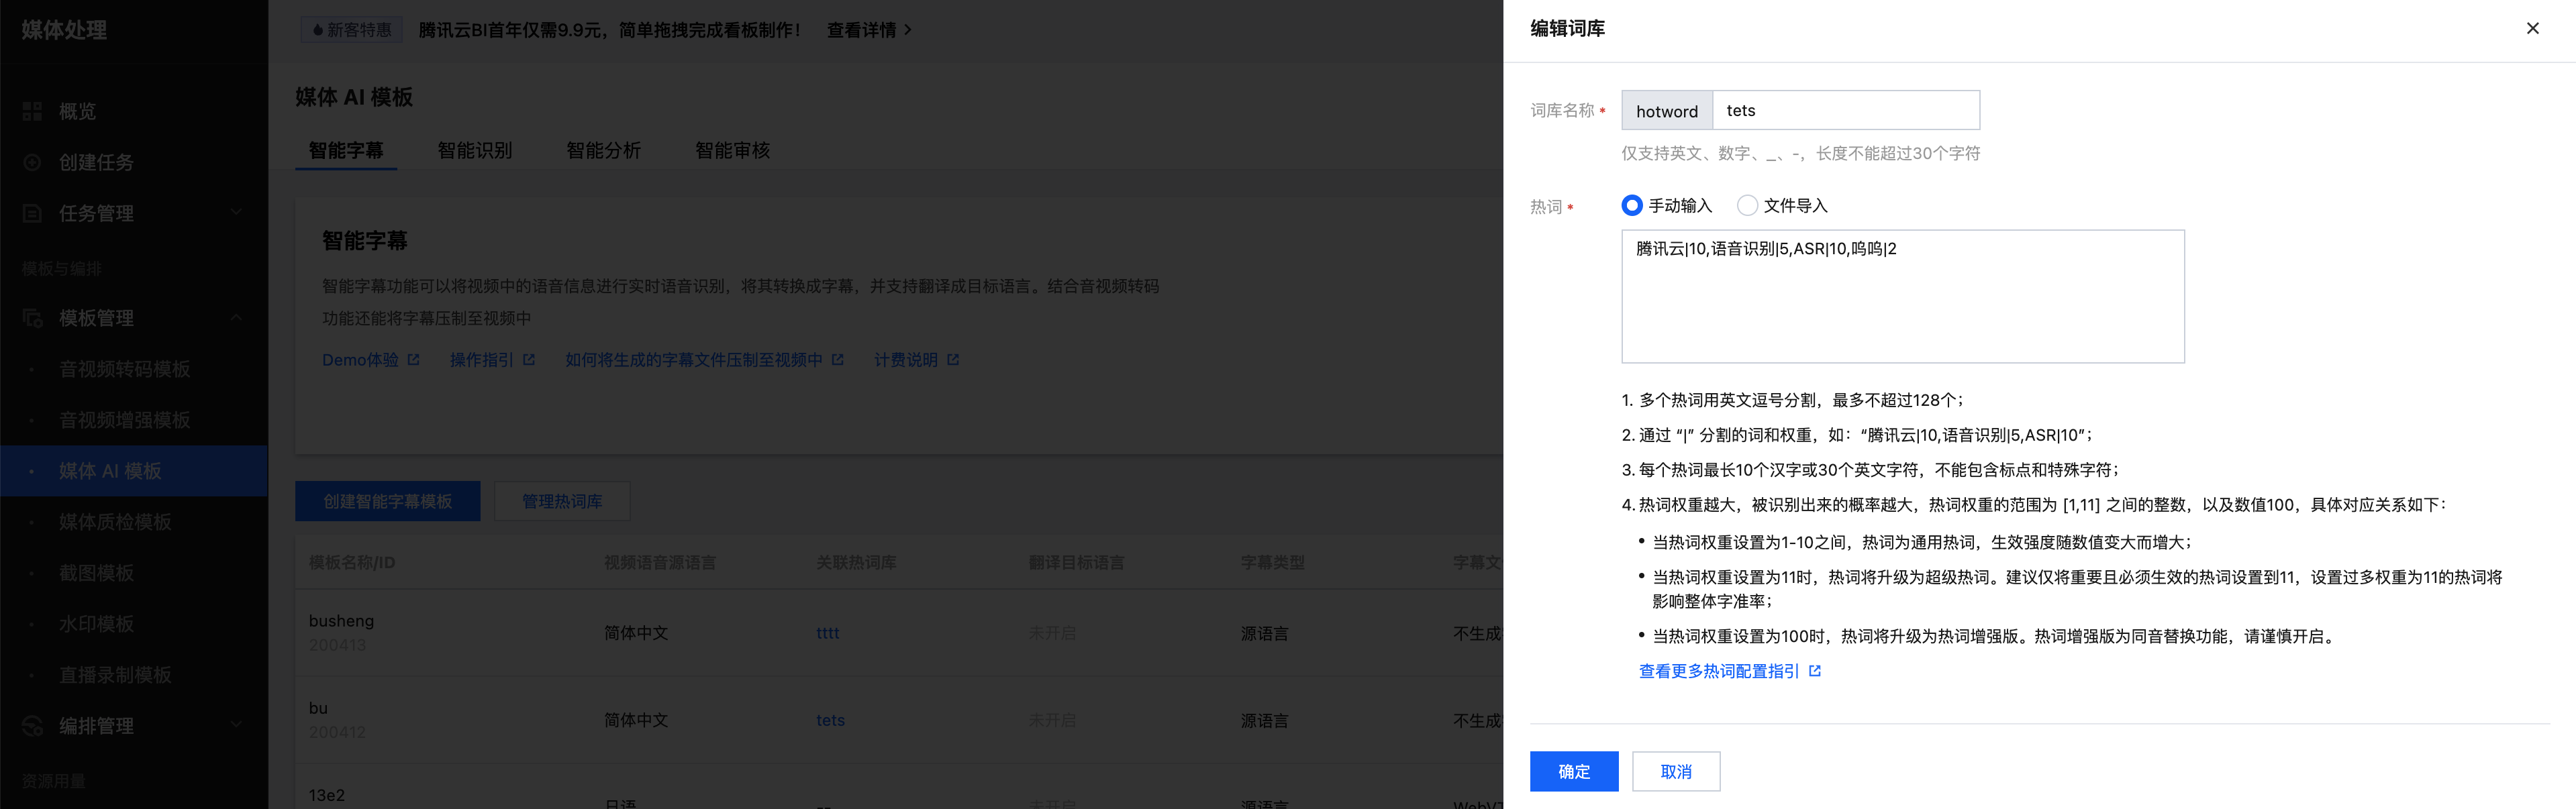2576x809 pixels.
Task: Click external-link icon next to 计费说明
Action: click(x=953, y=360)
